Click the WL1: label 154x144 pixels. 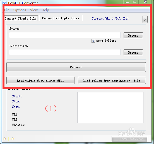15,114
